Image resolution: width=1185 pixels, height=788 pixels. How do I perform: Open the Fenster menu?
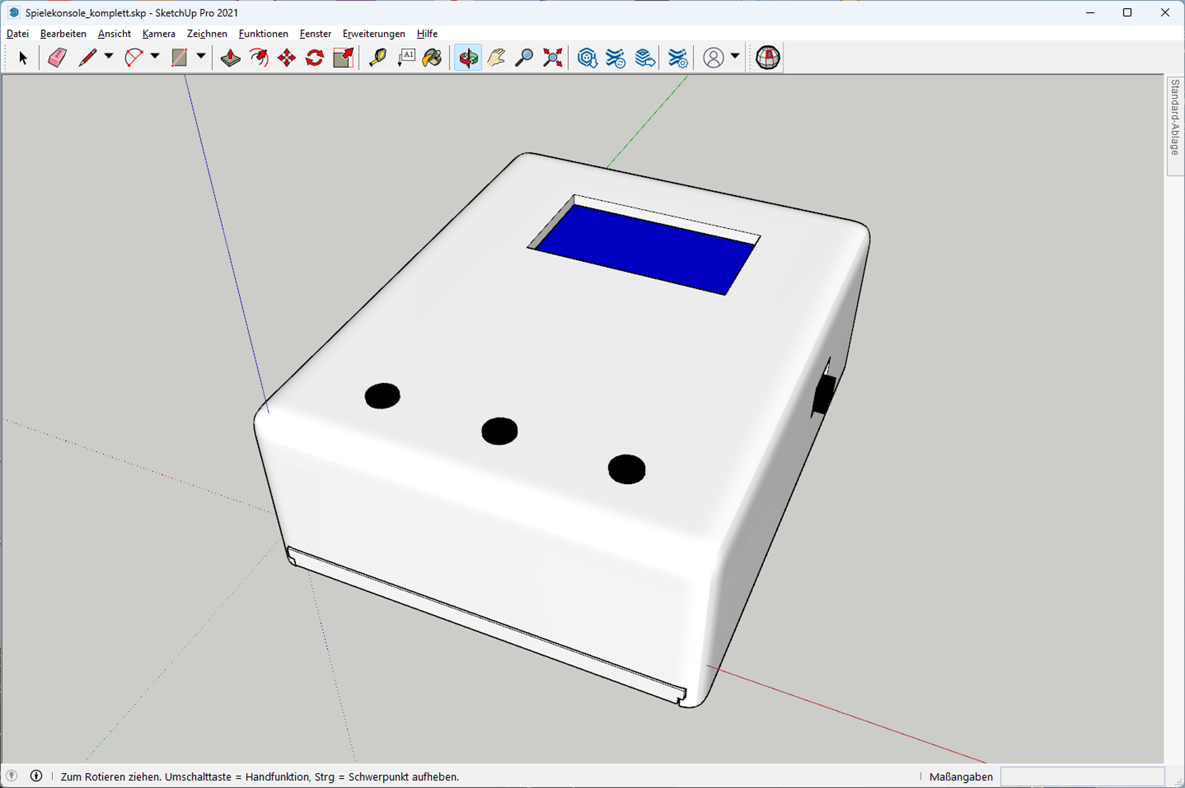click(x=315, y=34)
